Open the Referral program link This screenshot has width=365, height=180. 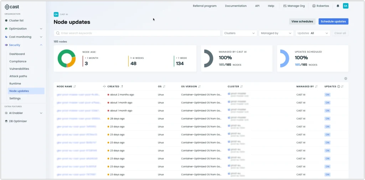pyautogui.click(x=205, y=6)
